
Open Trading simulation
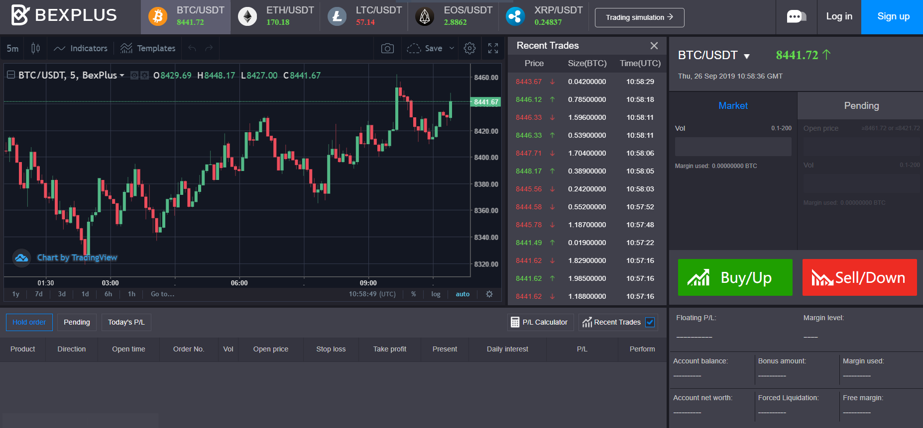pos(639,17)
